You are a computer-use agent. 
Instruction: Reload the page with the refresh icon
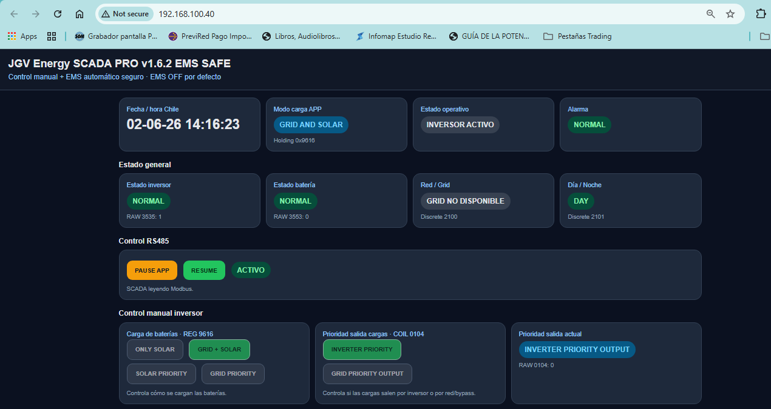click(x=58, y=14)
